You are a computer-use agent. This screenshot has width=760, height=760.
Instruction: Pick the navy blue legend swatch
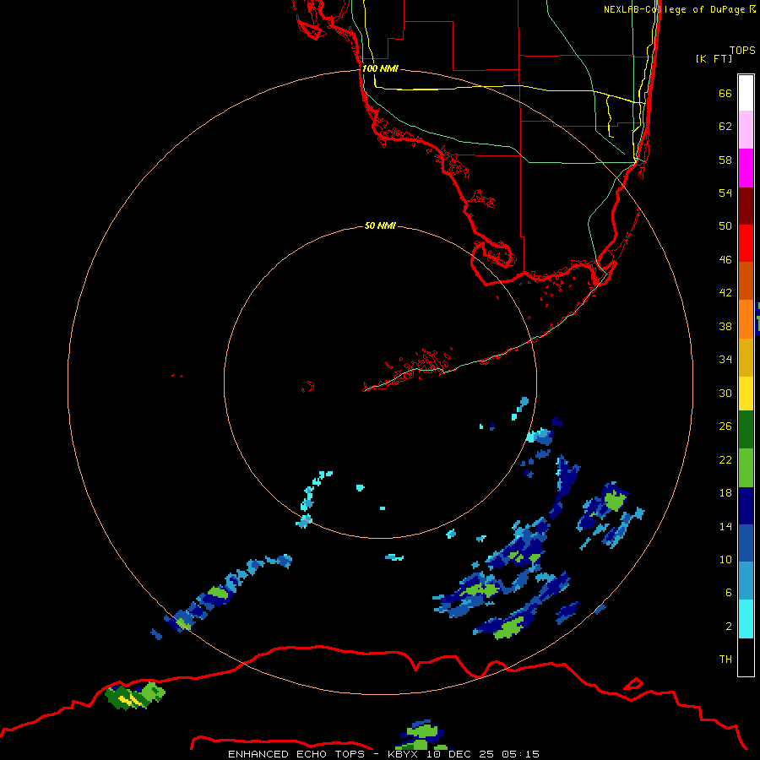pyautogui.click(x=746, y=506)
